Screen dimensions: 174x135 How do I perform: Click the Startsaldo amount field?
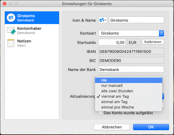[112, 42]
